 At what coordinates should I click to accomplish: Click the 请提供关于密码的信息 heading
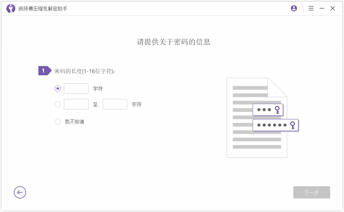tap(173, 42)
